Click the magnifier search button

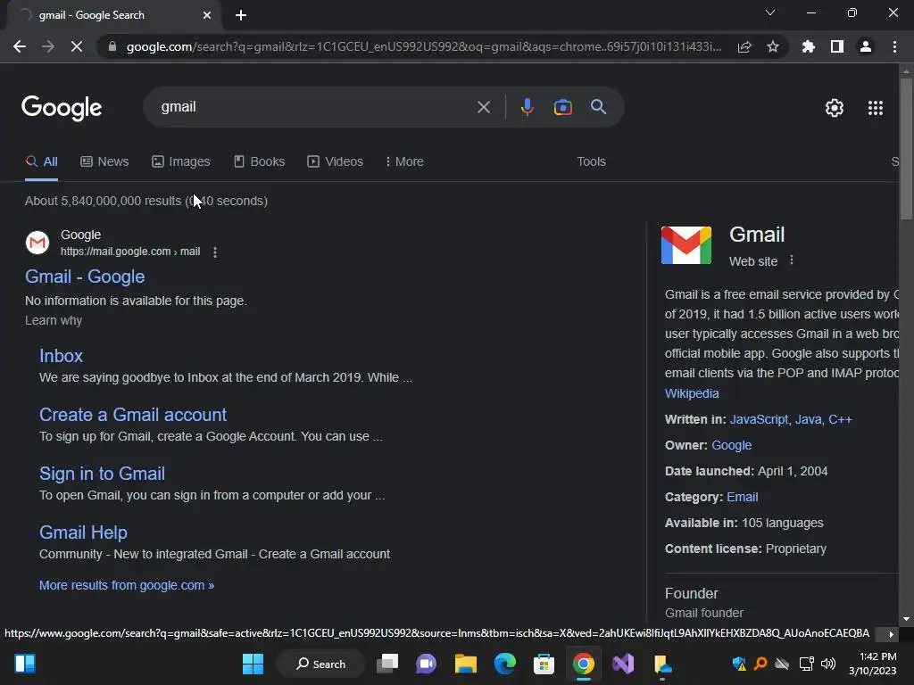tap(599, 107)
